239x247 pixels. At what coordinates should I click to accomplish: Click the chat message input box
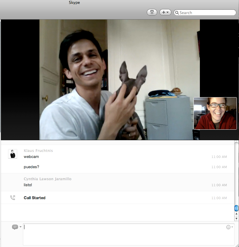click(x=129, y=234)
